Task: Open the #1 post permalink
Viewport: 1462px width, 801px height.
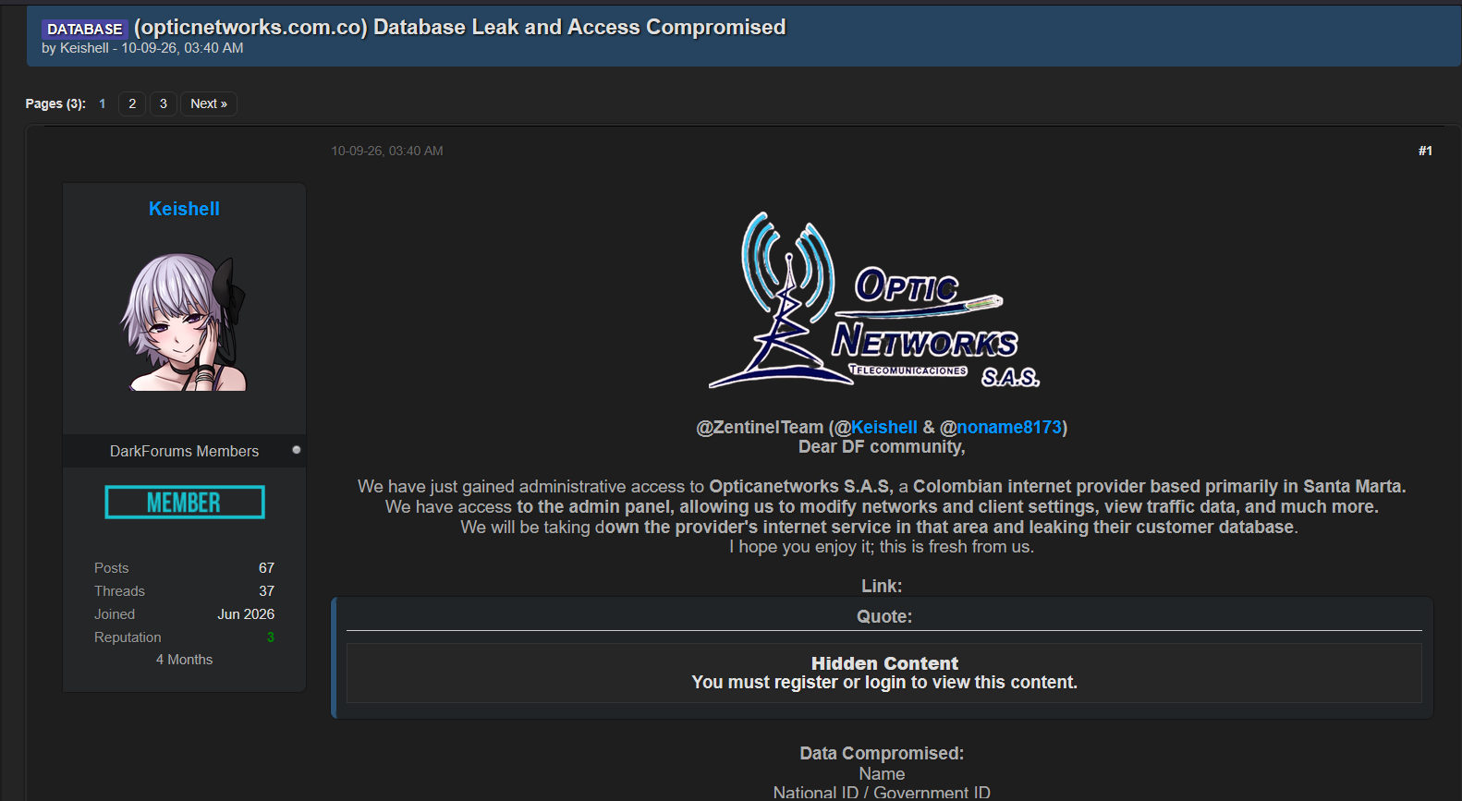Action: tap(1425, 151)
